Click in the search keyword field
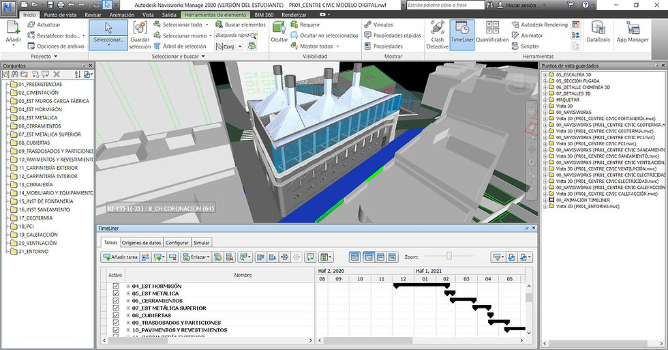668x350 pixels. click(x=444, y=5)
